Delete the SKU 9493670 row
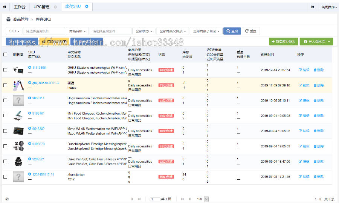The width and height of the screenshot is (339, 203). pyautogui.click(x=319, y=146)
